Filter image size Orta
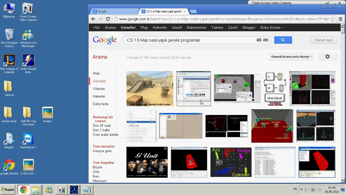Viewport: 346px width, 195px height. (96, 172)
